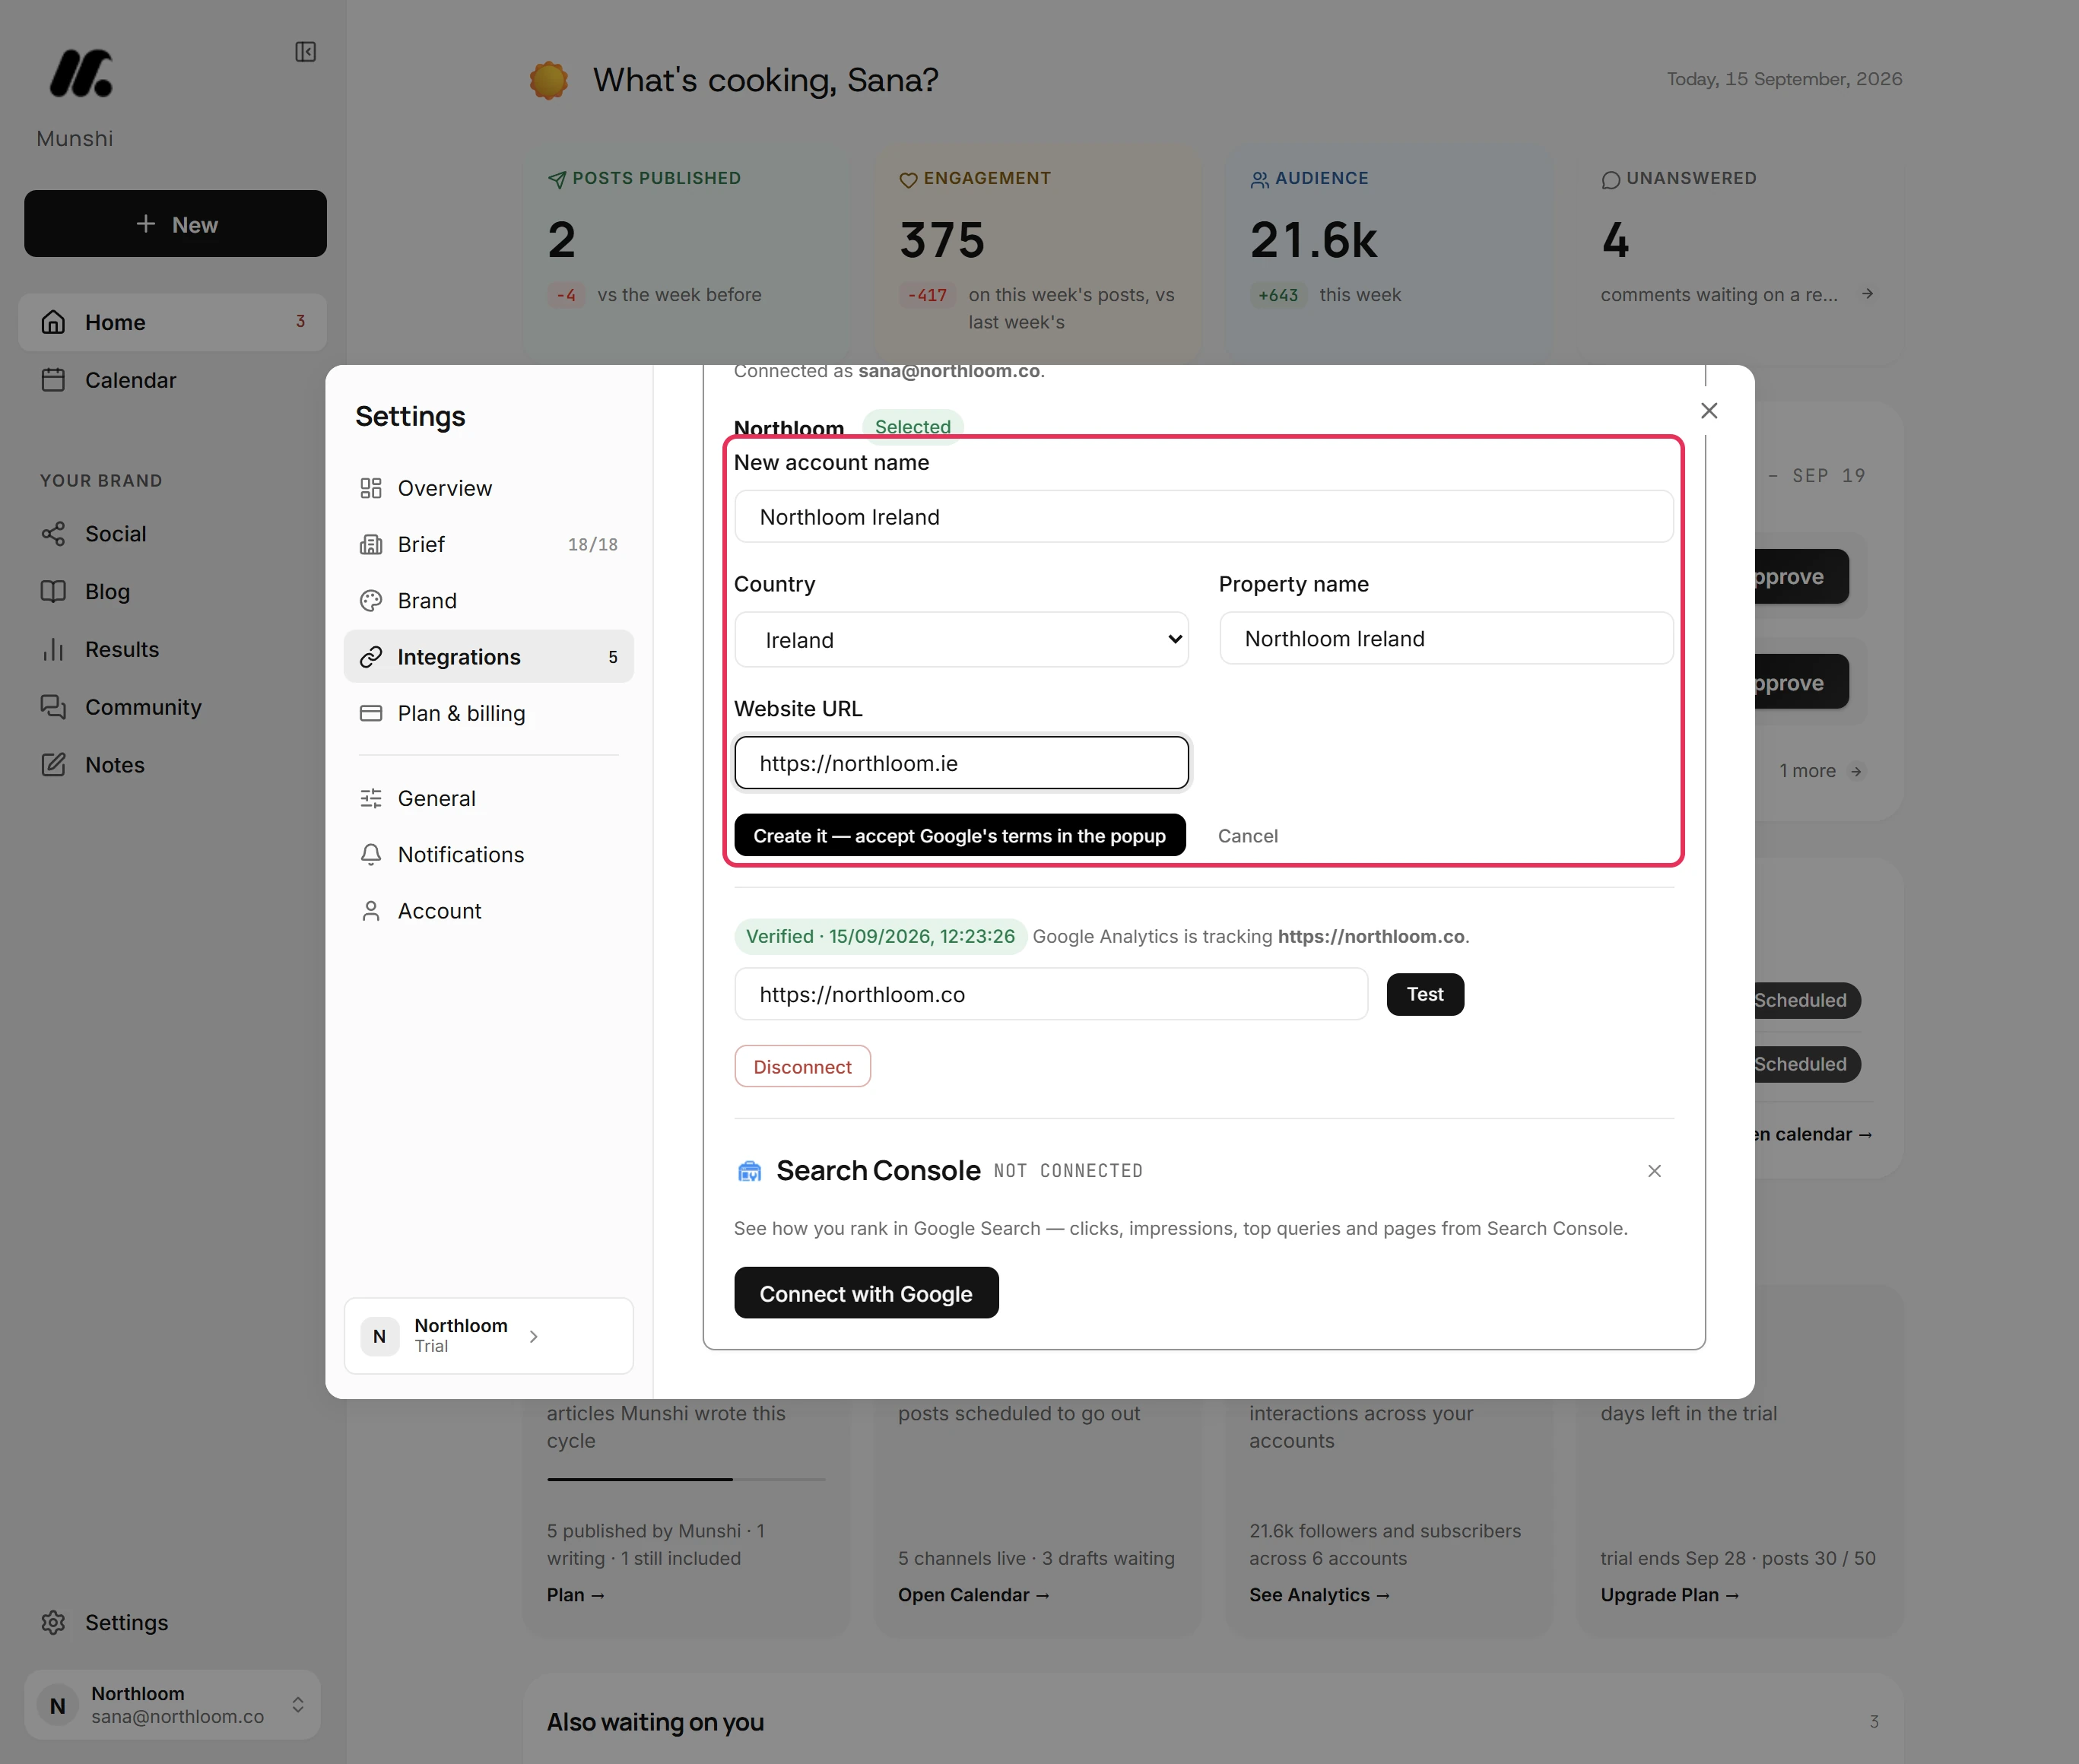Open Brand settings tab
The height and width of the screenshot is (1764, 2079).
click(488, 601)
